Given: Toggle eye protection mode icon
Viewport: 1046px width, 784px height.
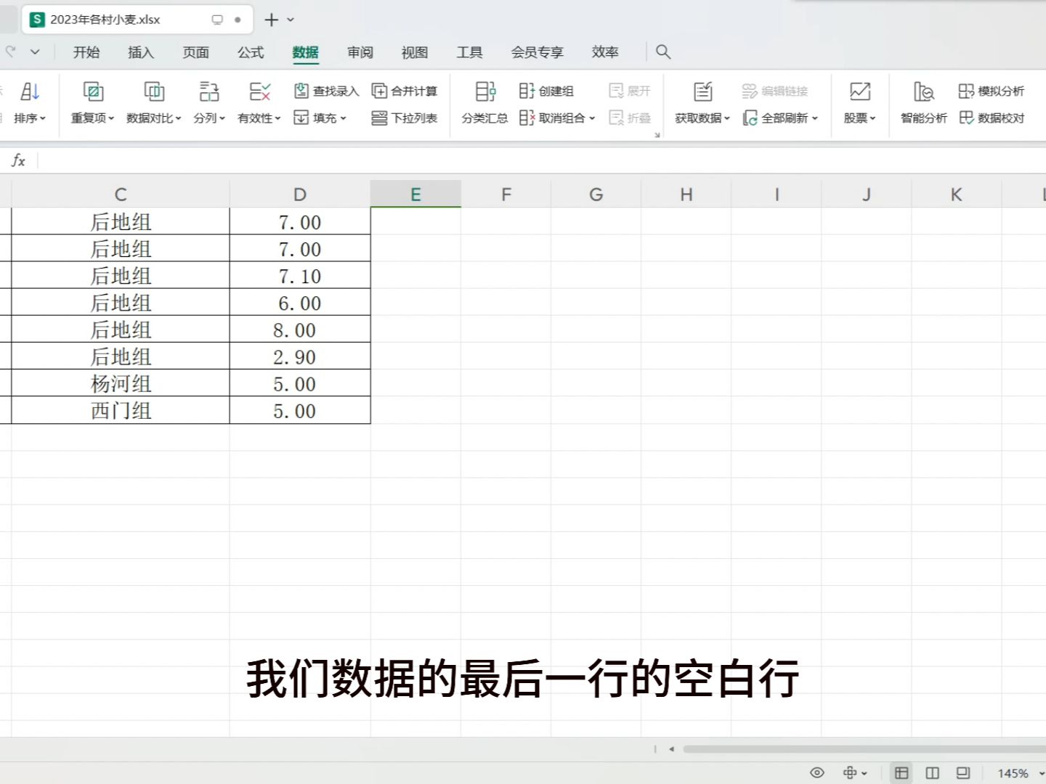Looking at the screenshot, I should pyautogui.click(x=817, y=772).
